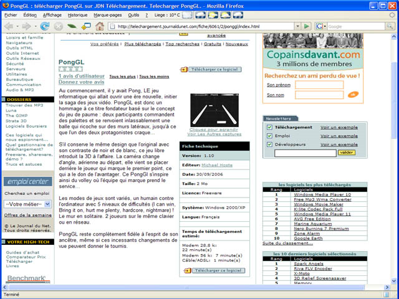
Task: Click the magnifier search button in search box
Action: 389,26
